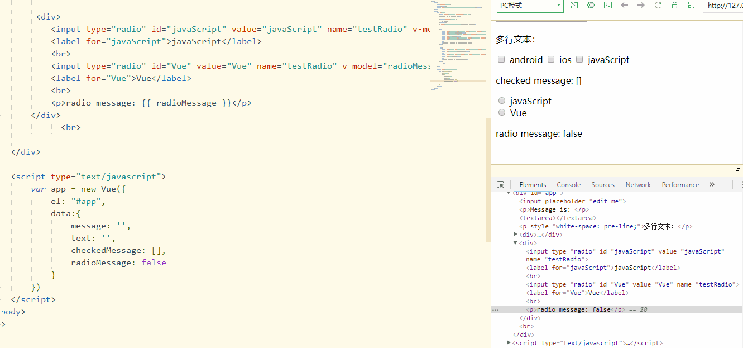Click the message: '' line in editor
The height and width of the screenshot is (348, 743).
(x=100, y=226)
